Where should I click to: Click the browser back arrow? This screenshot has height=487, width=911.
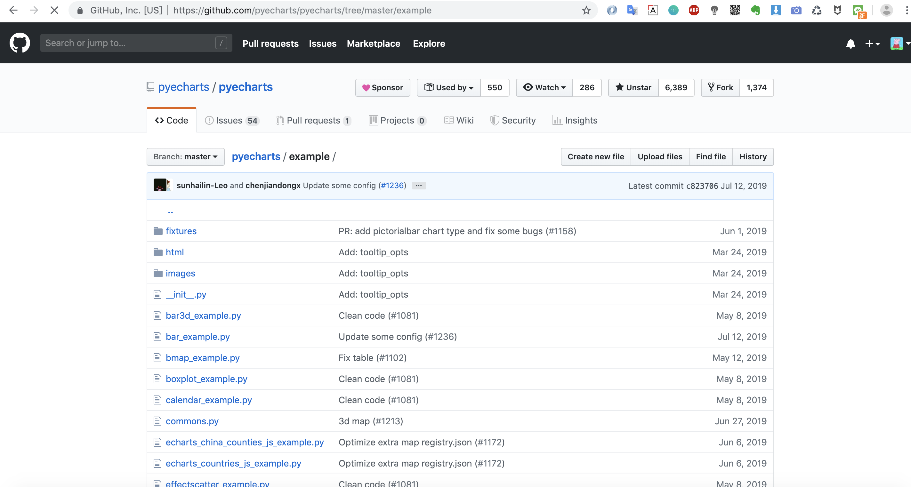(x=13, y=10)
